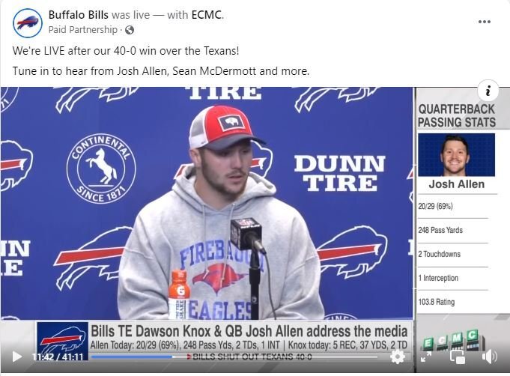
Task: Click the post text about 40-0 win
Action: click(x=126, y=51)
